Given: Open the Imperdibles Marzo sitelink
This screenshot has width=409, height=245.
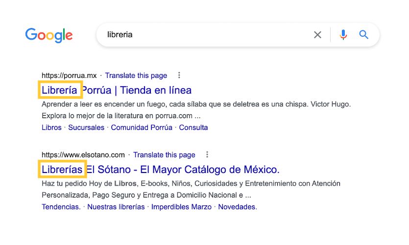Looking at the screenshot, I should tap(181, 207).
